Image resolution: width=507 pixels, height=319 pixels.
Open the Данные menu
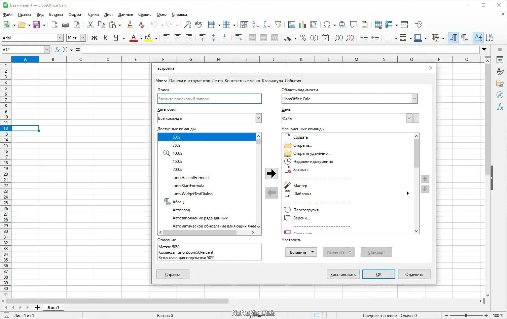(x=125, y=14)
